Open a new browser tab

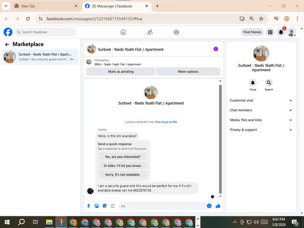coord(157,6)
